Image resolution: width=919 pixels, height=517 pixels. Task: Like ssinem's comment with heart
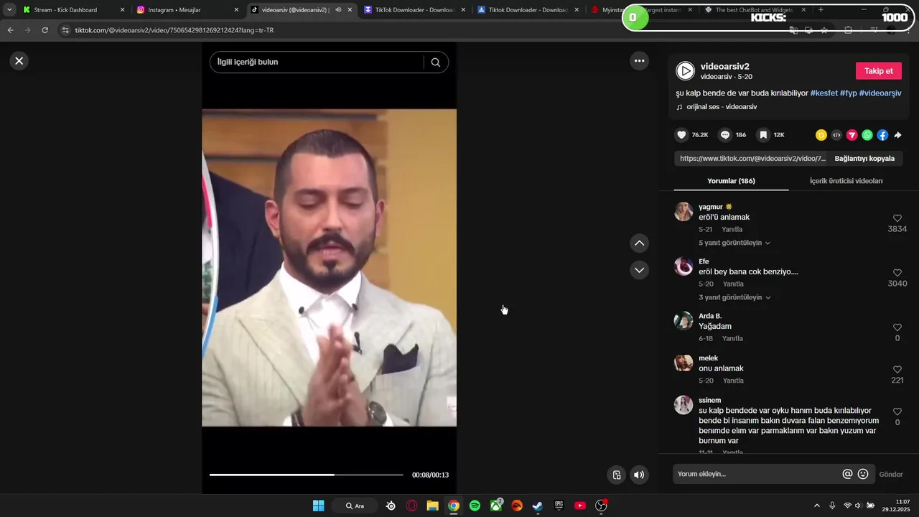click(897, 412)
